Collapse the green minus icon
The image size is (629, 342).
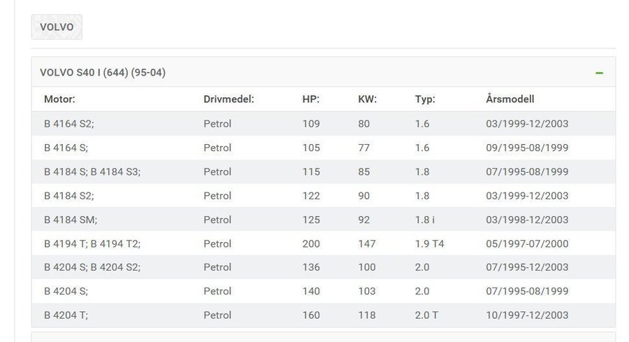coord(599,73)
